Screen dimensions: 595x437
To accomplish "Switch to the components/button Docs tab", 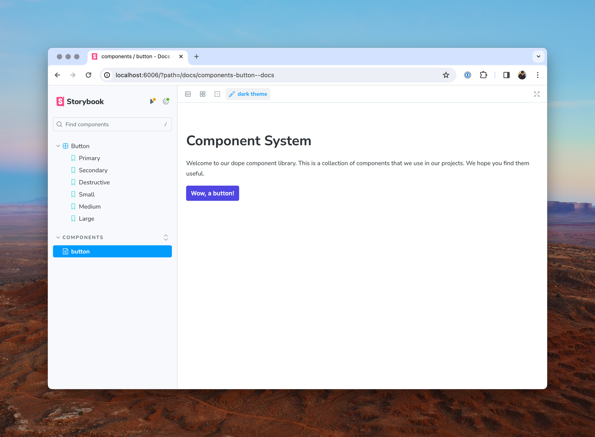I will pos(134,56).
